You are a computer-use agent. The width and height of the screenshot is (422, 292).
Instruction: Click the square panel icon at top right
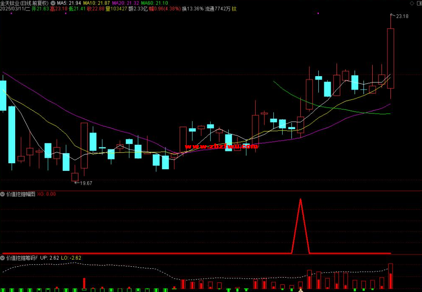pyautogui.click(x=419, y=3)
